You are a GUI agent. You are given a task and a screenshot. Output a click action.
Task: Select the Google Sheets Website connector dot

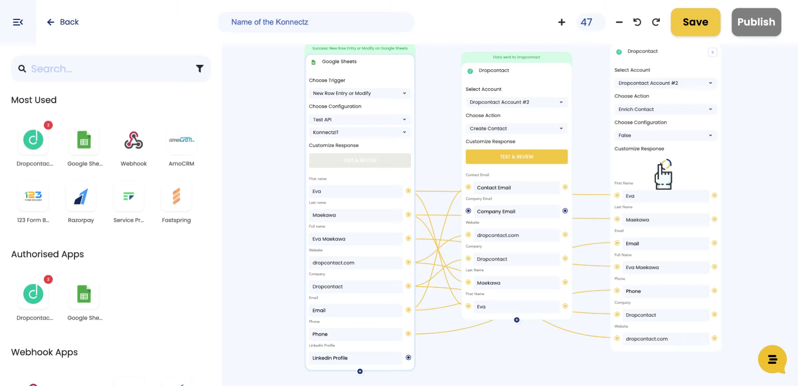(x=408, y=262)
